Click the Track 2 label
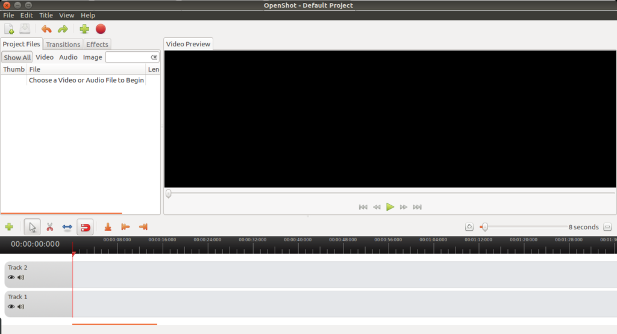 pyautogui.click(x=17, y=268)
